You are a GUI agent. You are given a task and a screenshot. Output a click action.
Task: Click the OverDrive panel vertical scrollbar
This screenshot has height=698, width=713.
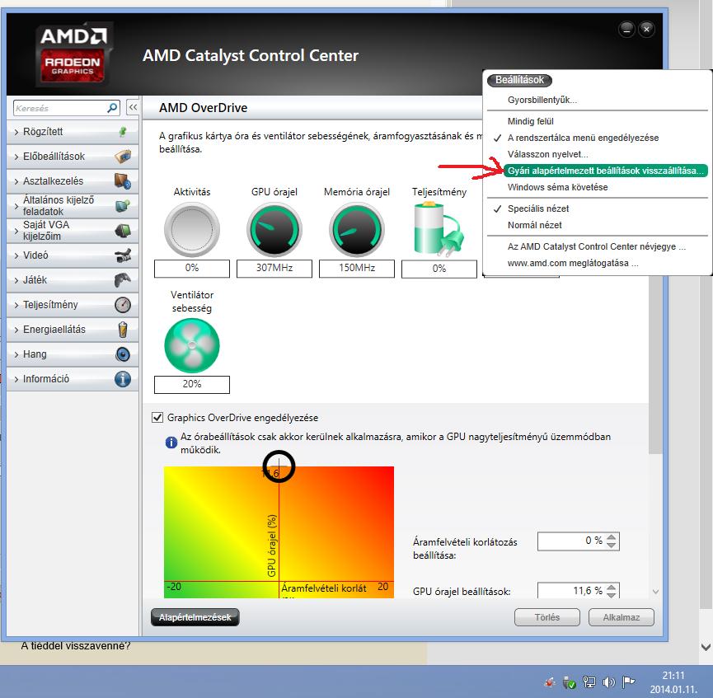(655, 366)
